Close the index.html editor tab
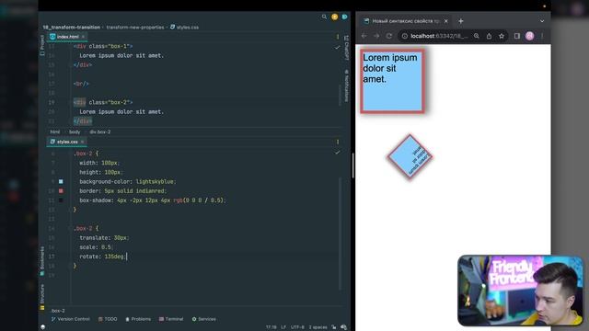The height and width of the screenshot is (331, 589). tap(84, 37)
